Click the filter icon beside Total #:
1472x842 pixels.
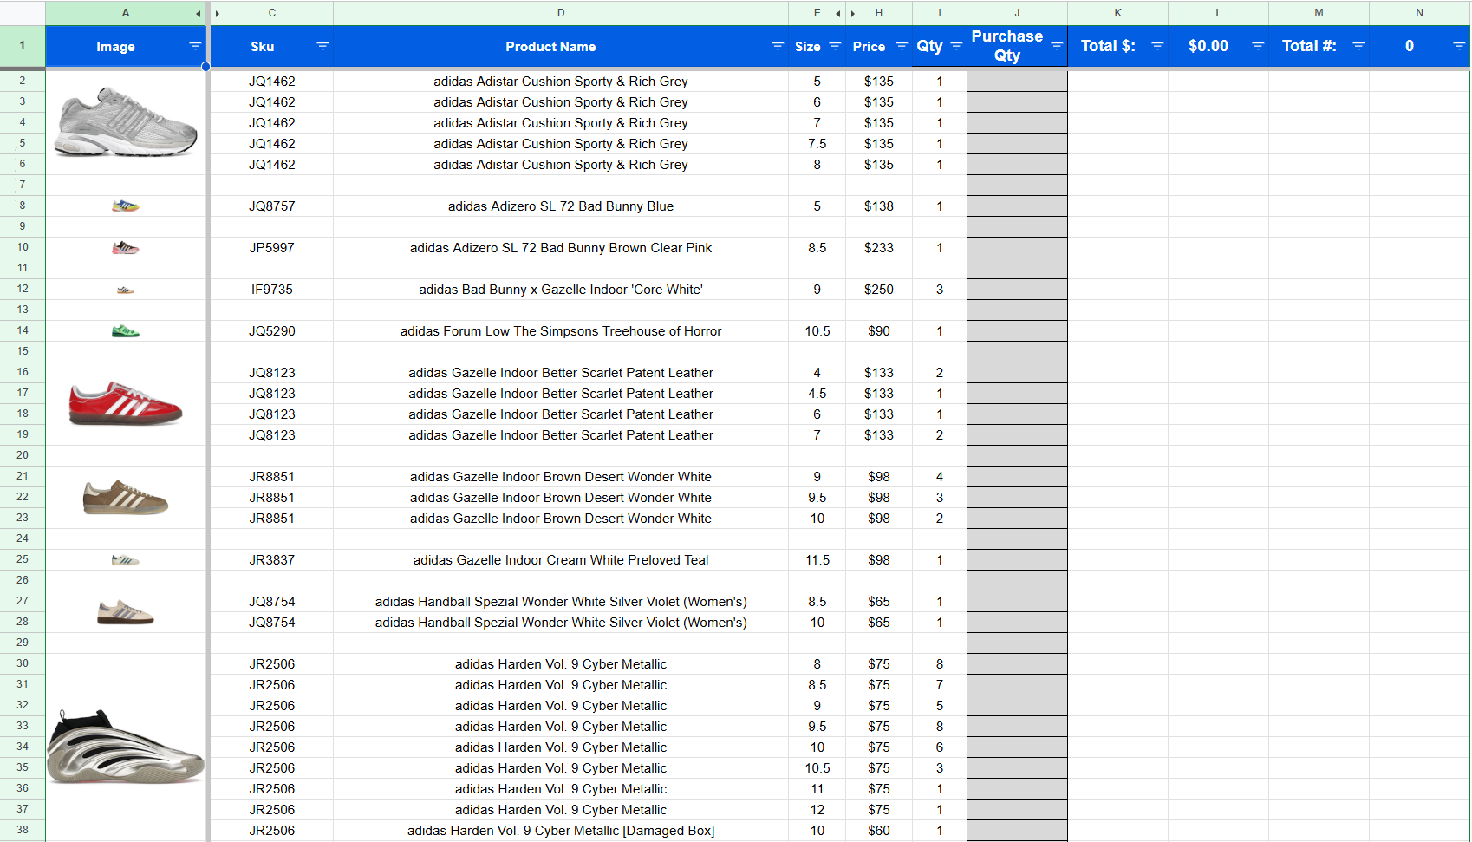[1358, 47]
